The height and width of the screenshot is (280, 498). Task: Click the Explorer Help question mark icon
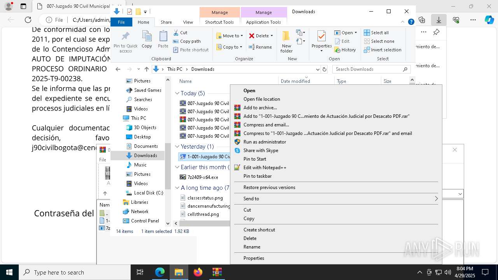411,22
